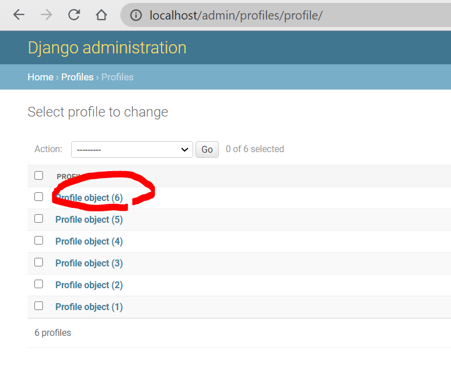Go back using the browser back arrow
The image size is (451, 391).
[x=19, y=15]
